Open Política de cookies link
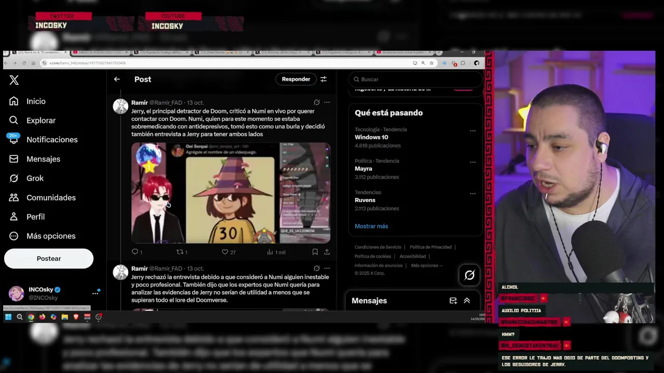The image size is (664, 373). [x=372, y=256]
